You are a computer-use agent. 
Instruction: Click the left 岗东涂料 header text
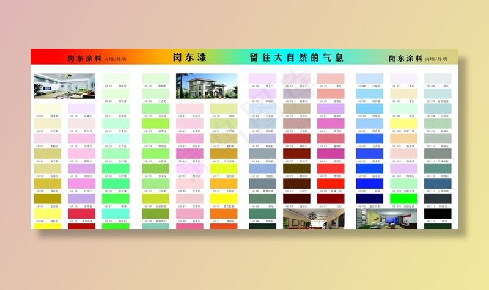click(x=85, y=58)
